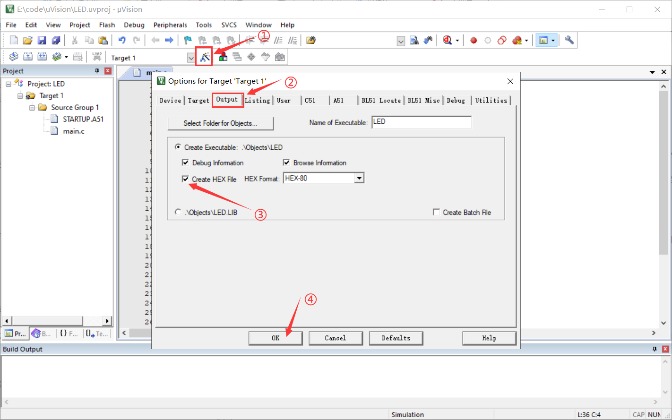672x420 pixels.
Task: Select STARTUP.A51 in the project tree
Action: point(83,120)
